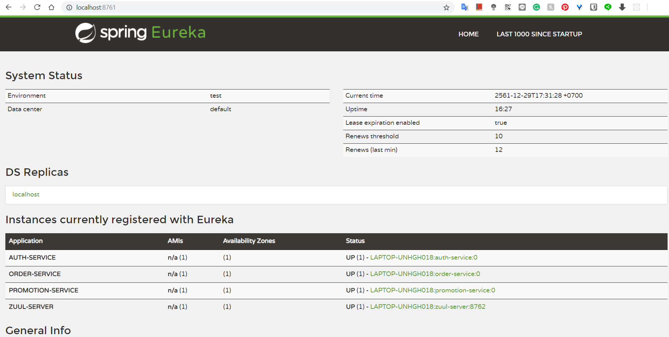Click the Data center value default
This screenshot has height=337, width=669.
[x=220, y=109]
